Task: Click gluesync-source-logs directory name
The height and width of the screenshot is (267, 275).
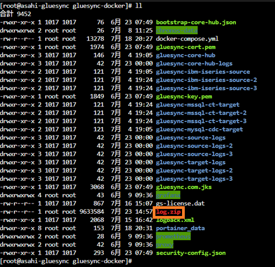Action: click(x=191, y=137)
